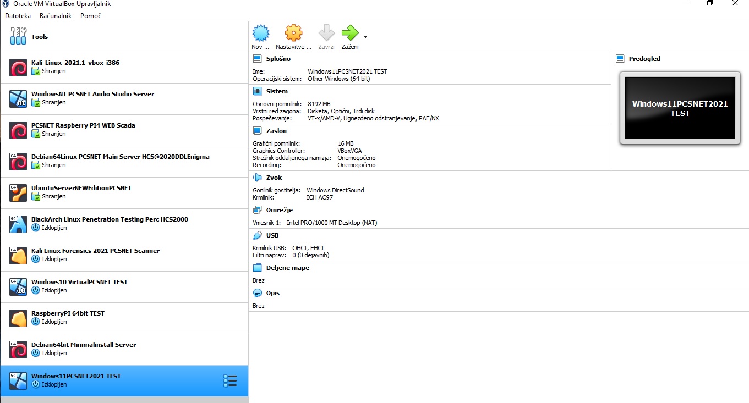749x403 pixels.
Task: Click the ICH AC97 audio controller value
Action: (320, 197)
